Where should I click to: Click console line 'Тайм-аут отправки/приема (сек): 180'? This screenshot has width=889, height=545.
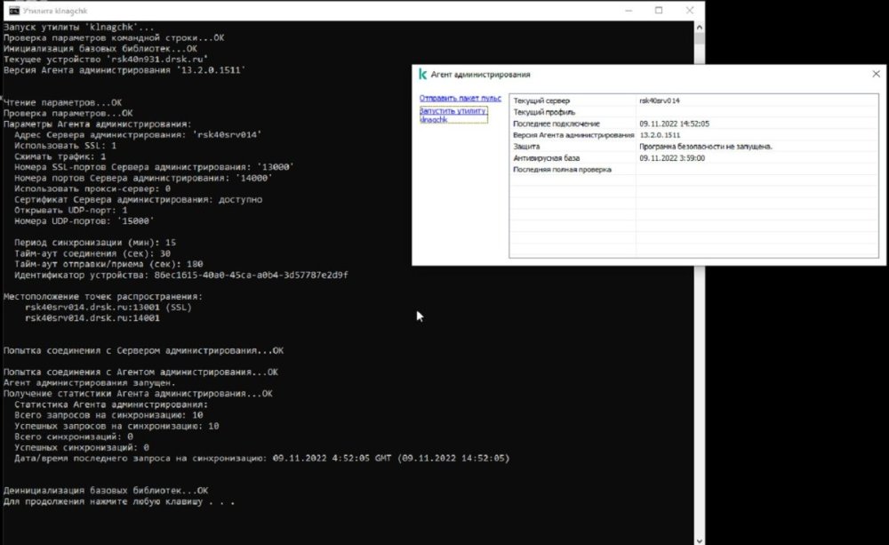[x=108, y=264]
